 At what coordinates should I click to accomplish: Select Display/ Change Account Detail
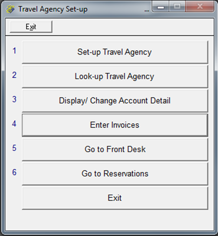pos(115,101)
